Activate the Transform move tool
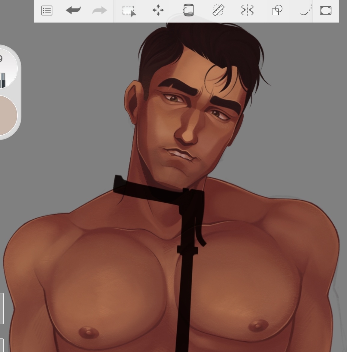The height and width of the screenshot is (352, 347). click(158, 11)
